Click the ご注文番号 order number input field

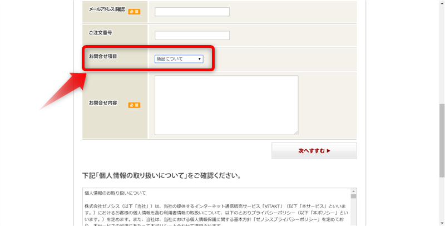click(192, 36)
